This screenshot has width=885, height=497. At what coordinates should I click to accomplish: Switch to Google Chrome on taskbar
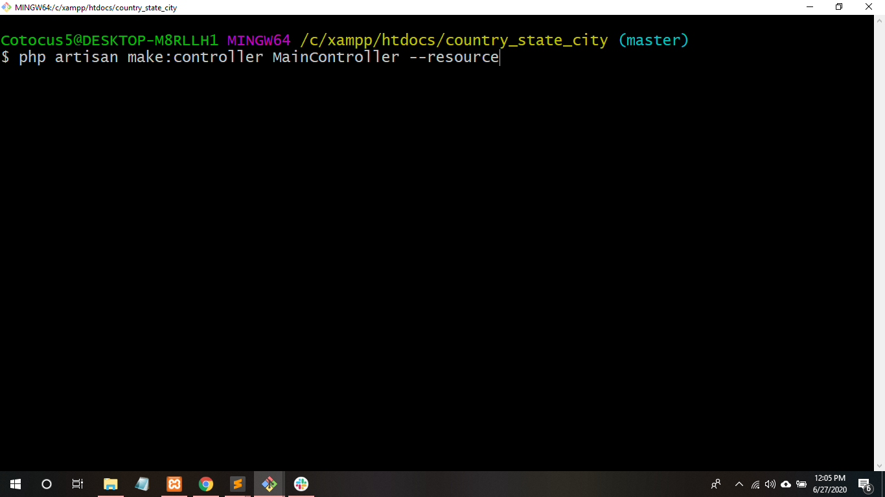206,484
